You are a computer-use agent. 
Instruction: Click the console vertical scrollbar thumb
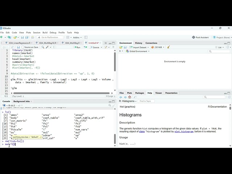[115, 138]
